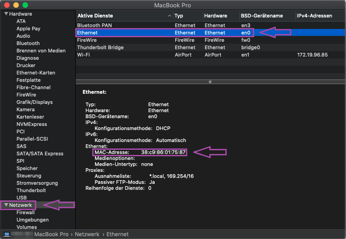
Task: Open the Kartenleser entry
Action: tap(30, 117)
